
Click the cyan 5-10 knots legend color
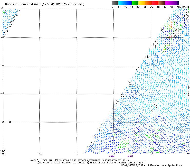(x=122, y=3)
